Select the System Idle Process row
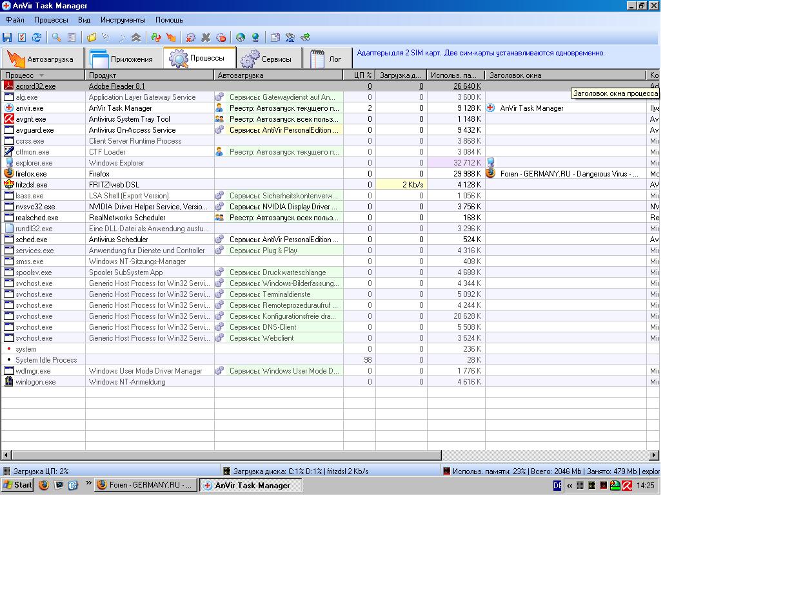The image size is (803, 599). [330, 359]
